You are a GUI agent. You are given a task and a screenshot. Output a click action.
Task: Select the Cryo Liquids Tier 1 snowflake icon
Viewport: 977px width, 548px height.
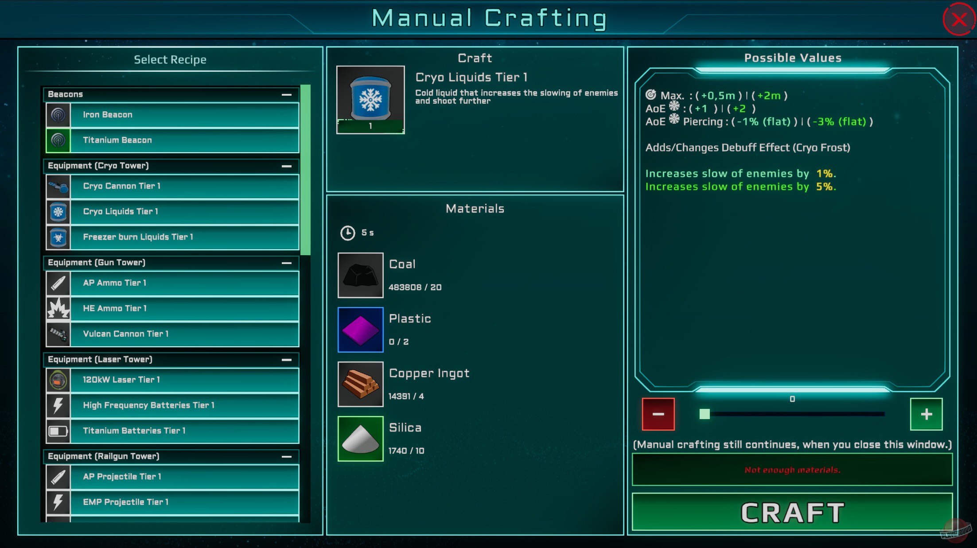(x=59, y=212)
